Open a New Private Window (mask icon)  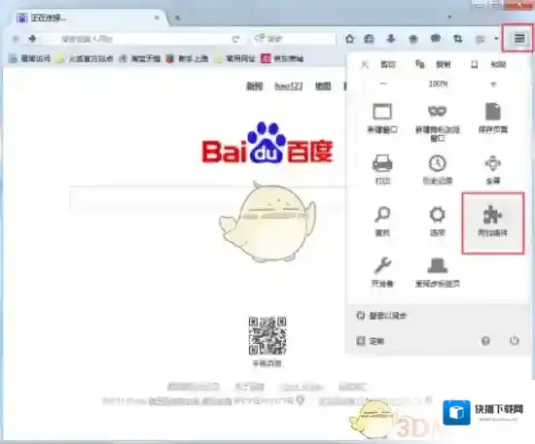click(438, 122)
